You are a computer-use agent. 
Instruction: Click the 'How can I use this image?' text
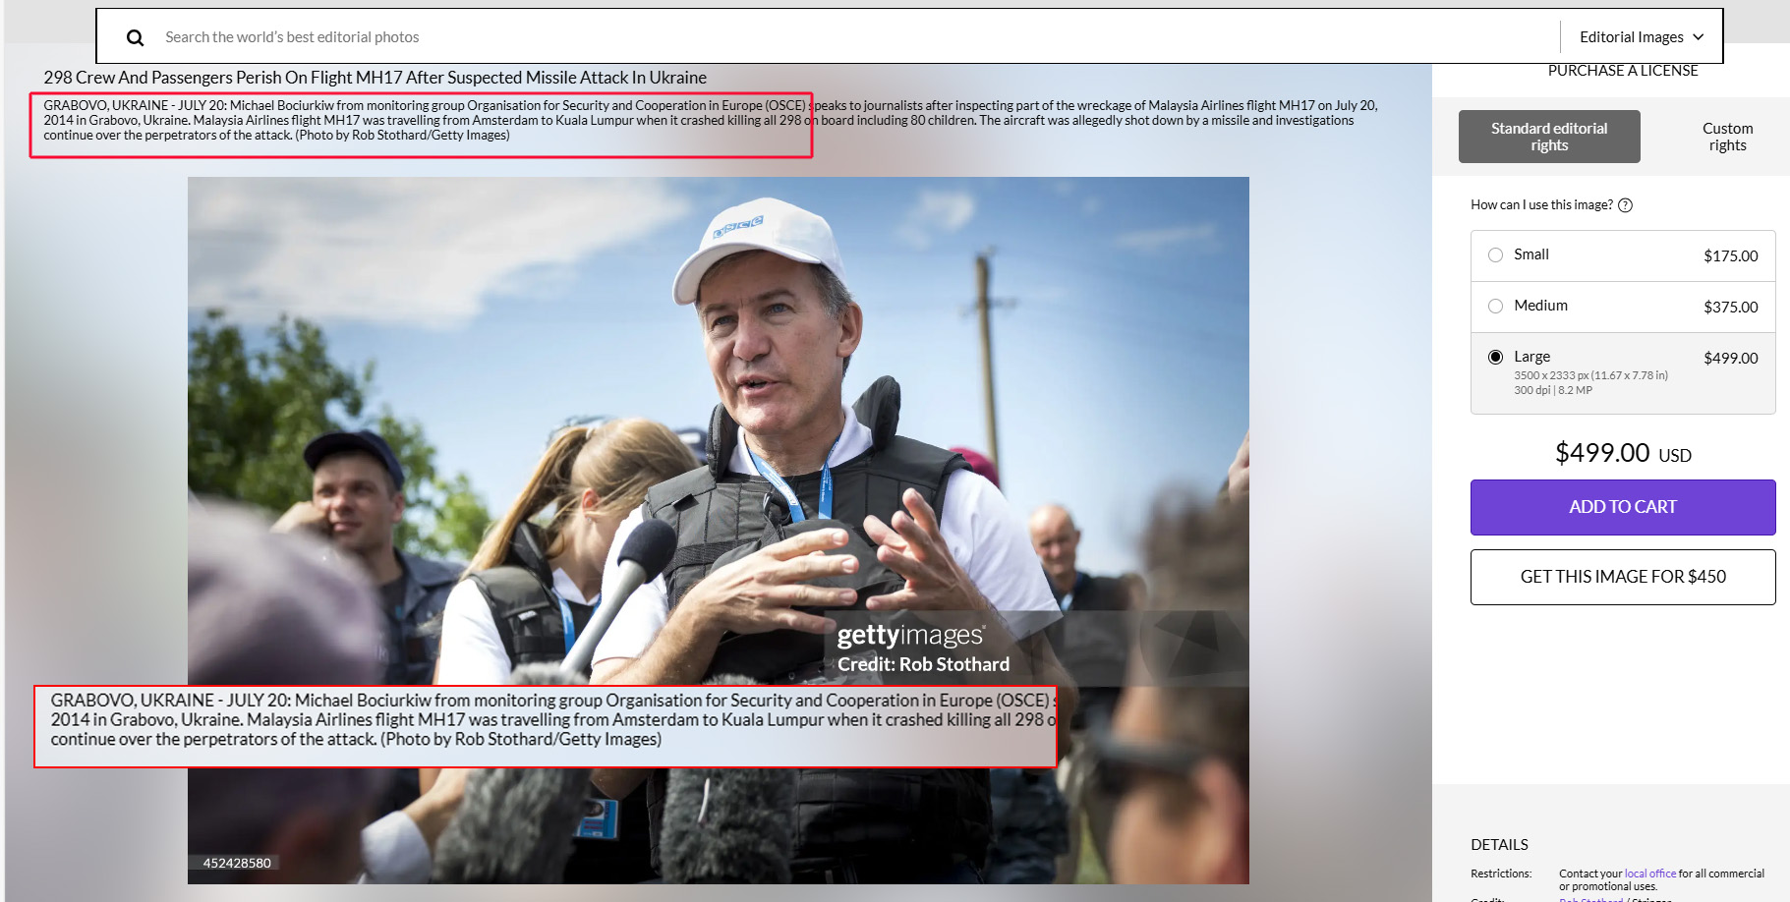[x=1541, y=205]
